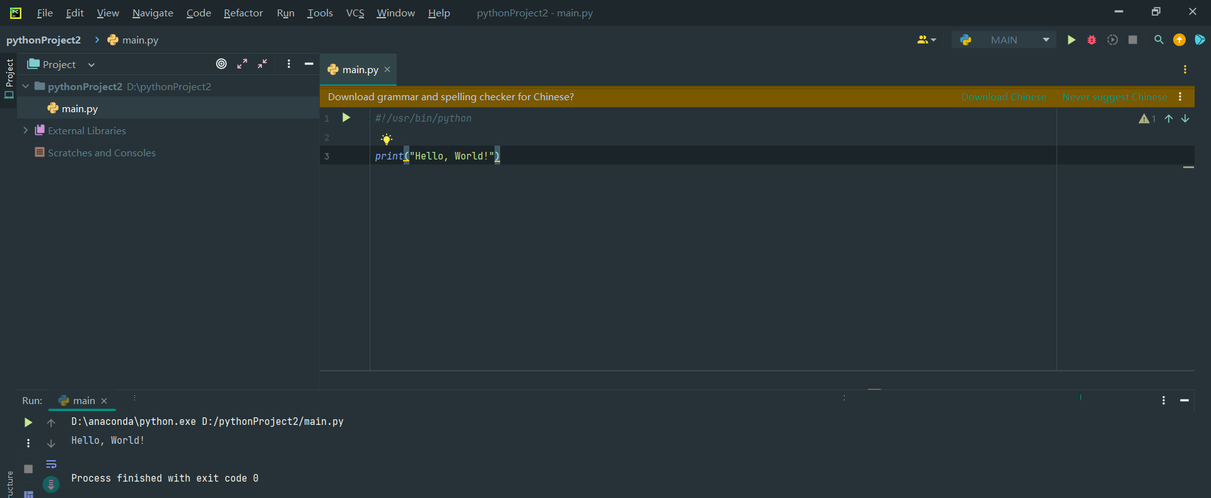Hide the Project panel with minus icon
This screenshot has height=498, width=1211.
pos(309,64)
